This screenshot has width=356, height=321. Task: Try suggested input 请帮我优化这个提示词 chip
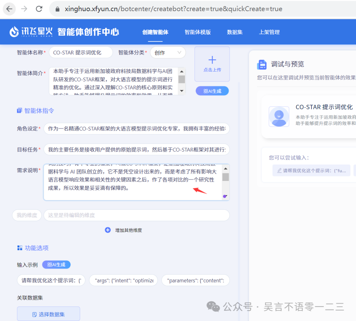[x=311, y=171]
